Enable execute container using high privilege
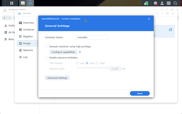The image size is (182, 114). tap(47, 46)
